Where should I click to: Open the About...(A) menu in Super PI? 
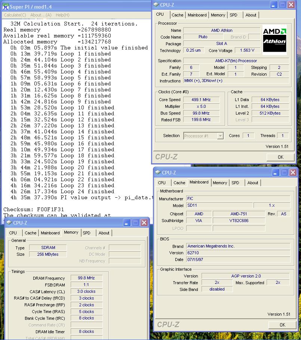[x=41, y=15]
